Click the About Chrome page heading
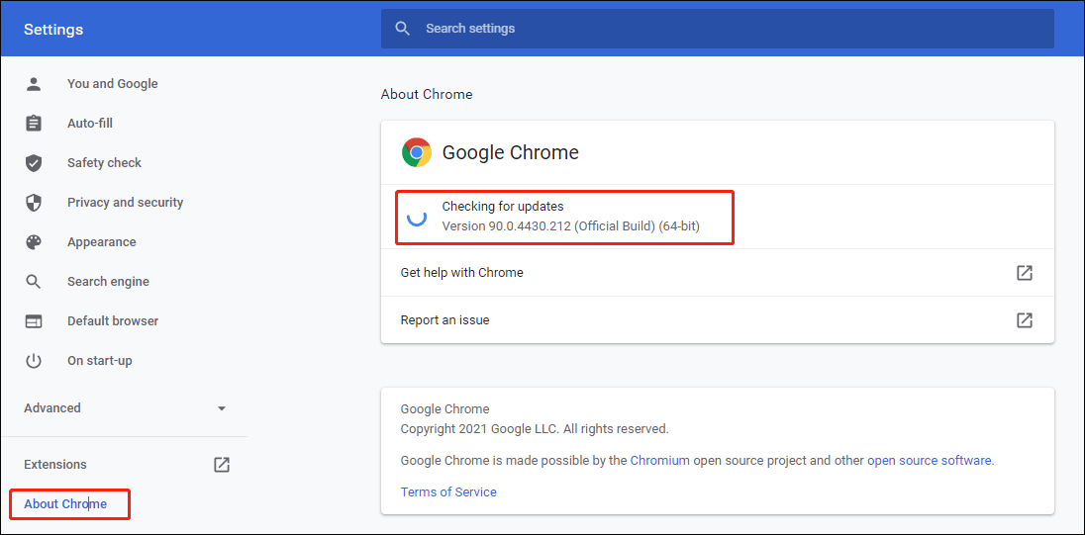Viewport: 1085px width, 535px height. (x=427, y=95)
